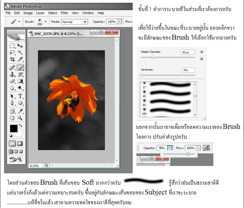Open the Image menu
Viewport: 244px width, 208px height.
(28, 13)
